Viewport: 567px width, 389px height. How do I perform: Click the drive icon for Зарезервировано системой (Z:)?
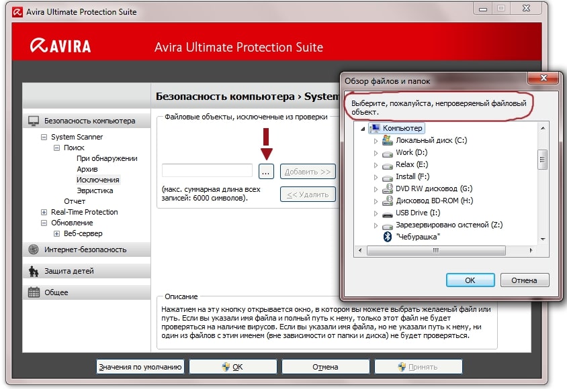[387, 226]
